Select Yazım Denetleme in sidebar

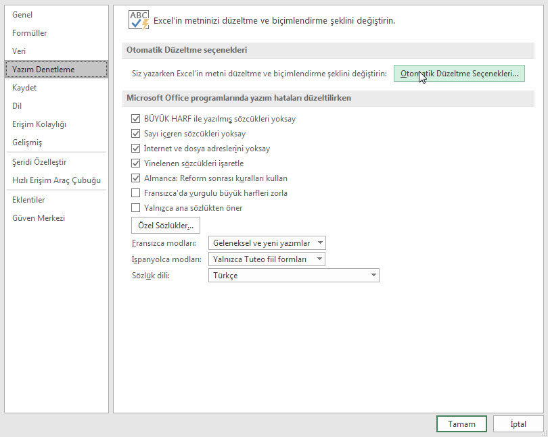tap(56, 69)
